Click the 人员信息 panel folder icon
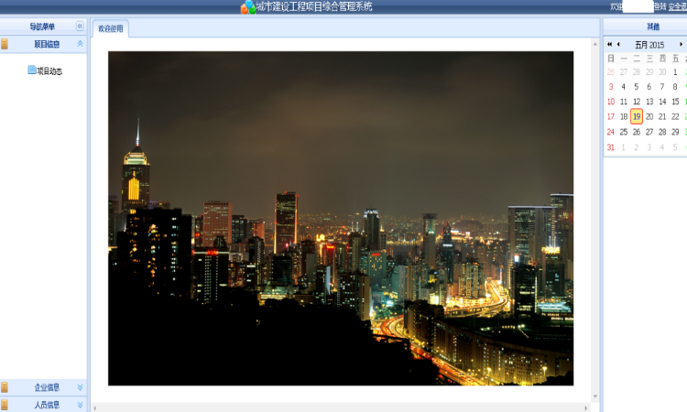This screenshot has width=687, height=412. tap(5, 405)
